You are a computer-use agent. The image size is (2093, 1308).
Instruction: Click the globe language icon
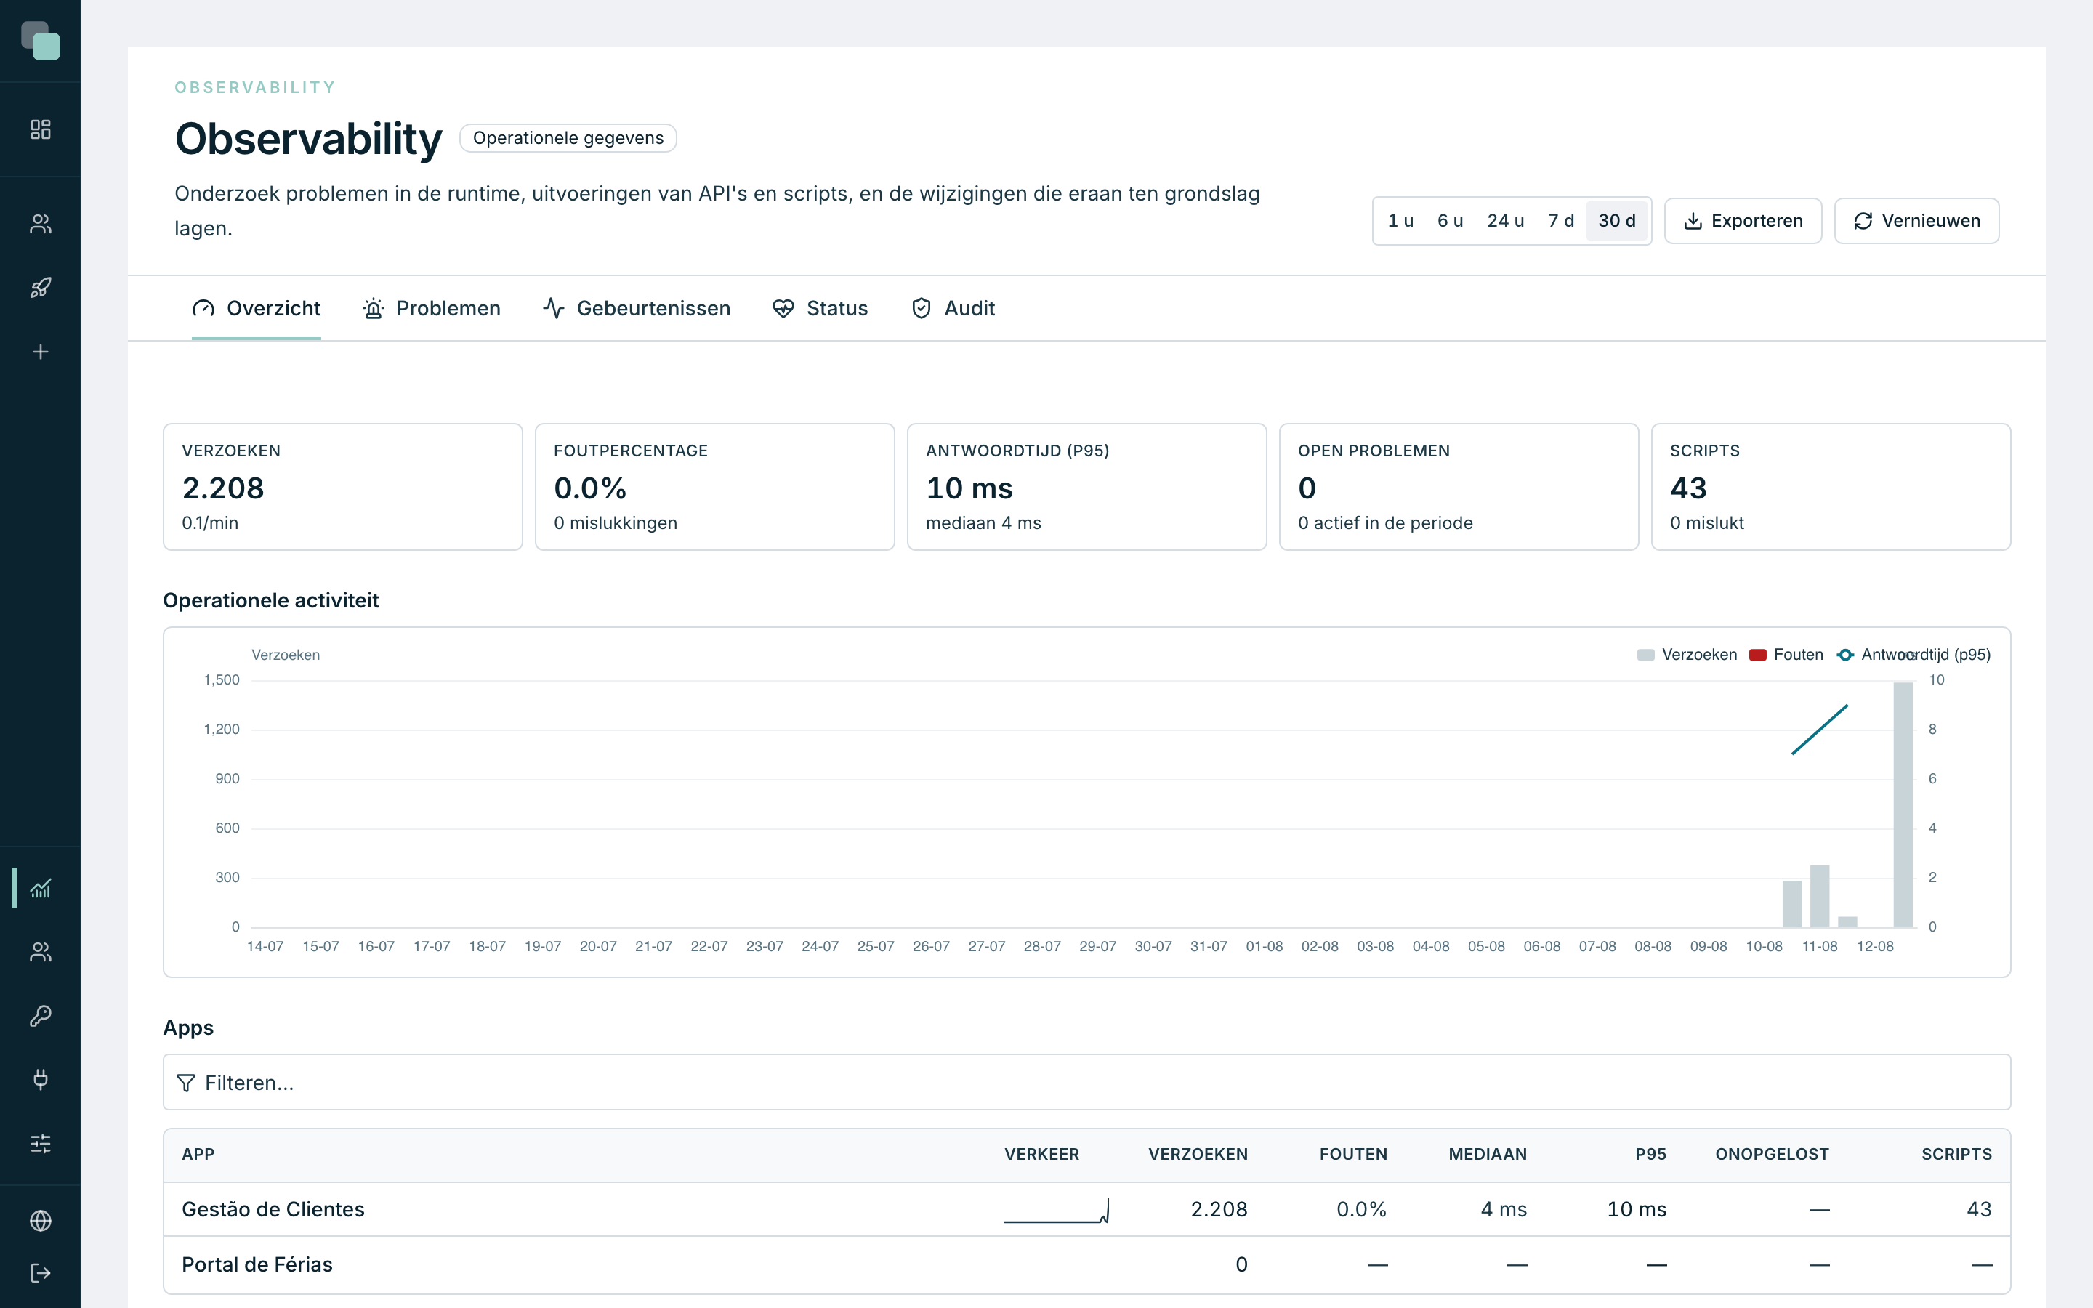[x=41, y=1221]
